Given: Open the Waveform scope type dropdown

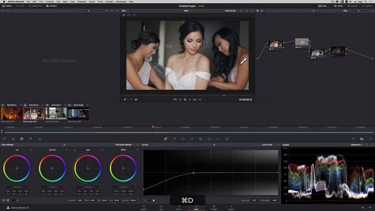Looking at the screenshot, I should tap(357, 145).
